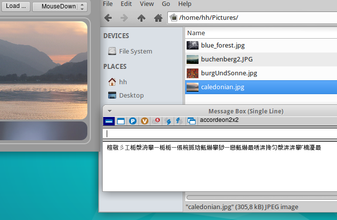This screenshot has width=337, height=220.
Task: Open the Edit menu
Action: tap(126, 4)
